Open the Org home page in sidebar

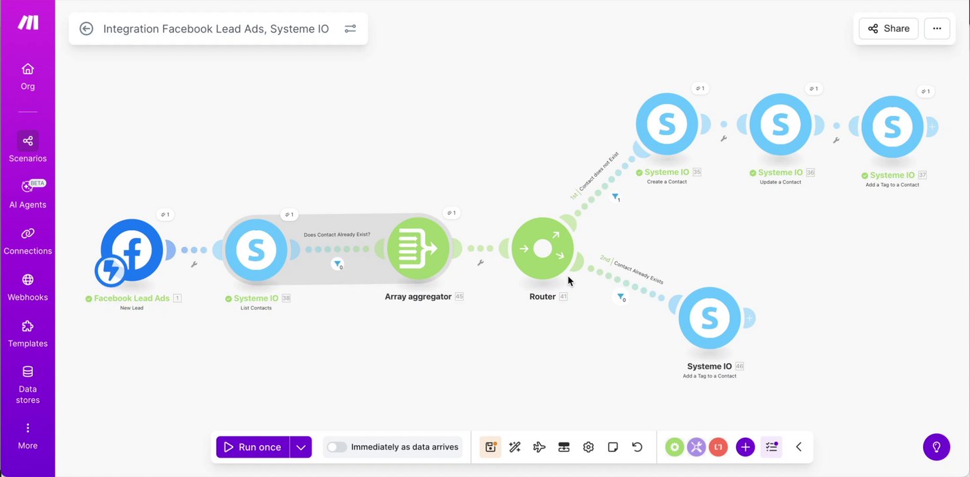tap(28, 76)
